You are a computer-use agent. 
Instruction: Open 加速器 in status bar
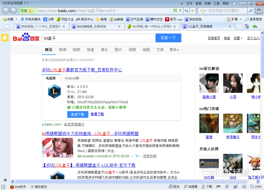pos(191,187)
